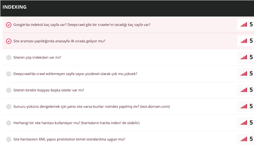
Task: Check the Deepcrawl crawl edilemeyen sayfa circle
Action: (9, 74)
